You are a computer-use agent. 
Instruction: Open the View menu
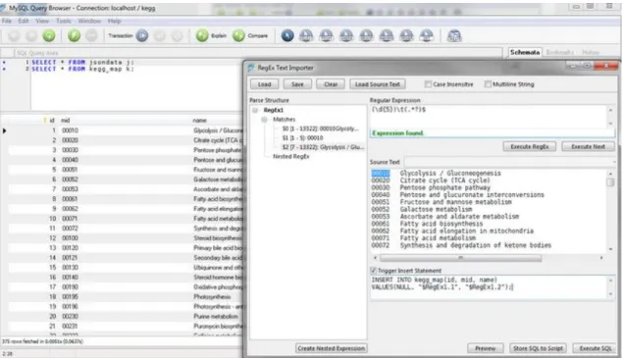coord(42,21)
